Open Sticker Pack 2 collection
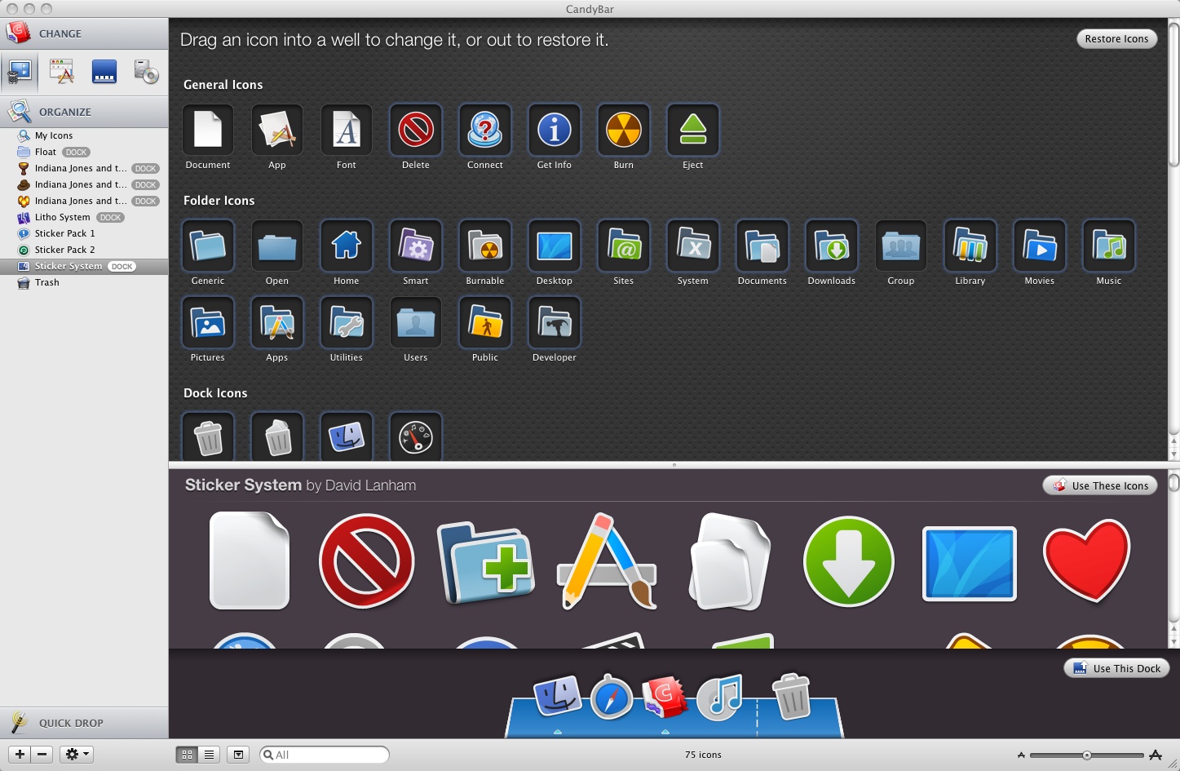Screen dimensions: 1180x771 (x=84, y=250)
